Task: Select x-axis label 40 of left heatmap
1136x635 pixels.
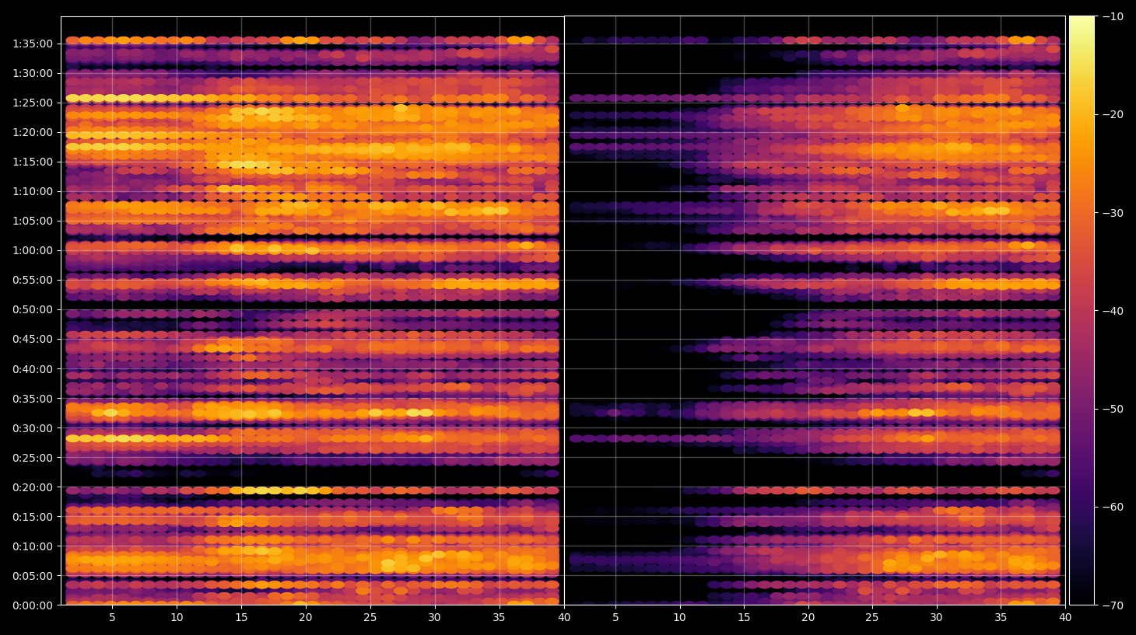Action: (x=564, y=618)
